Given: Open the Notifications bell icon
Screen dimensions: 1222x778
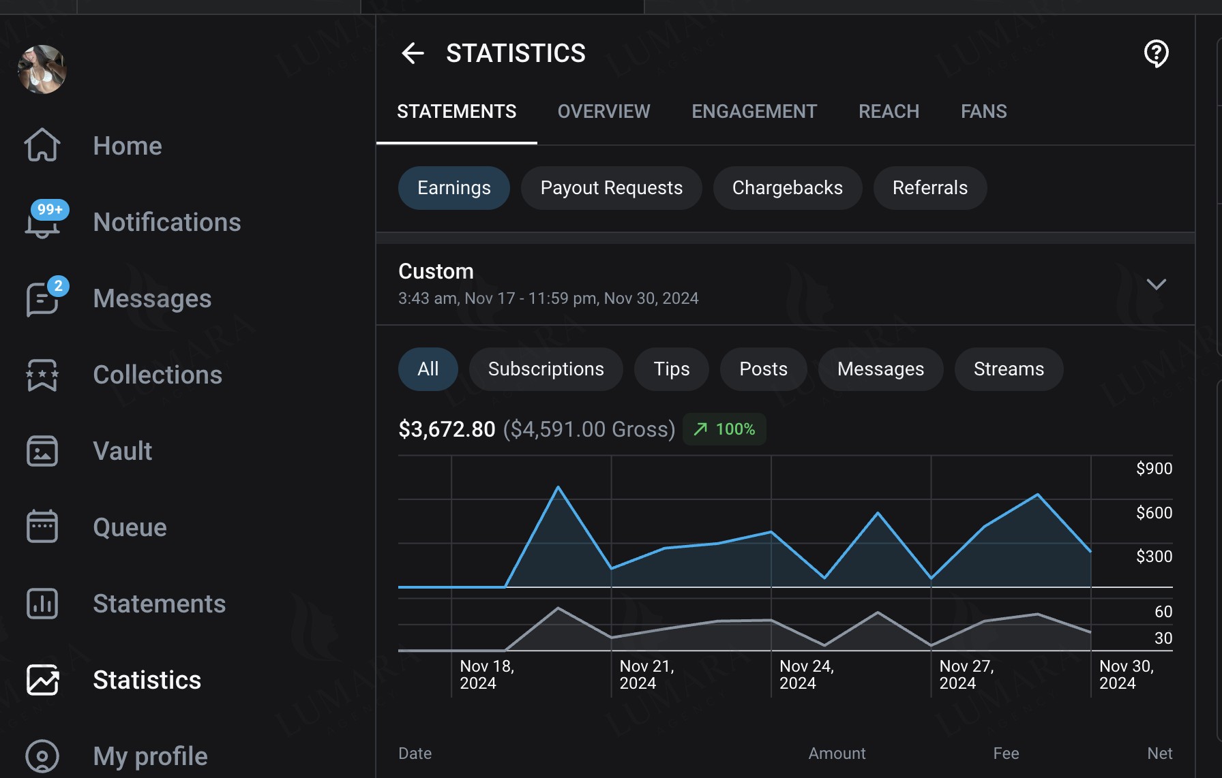Looking at the screenshot, I should click(42, 222).
